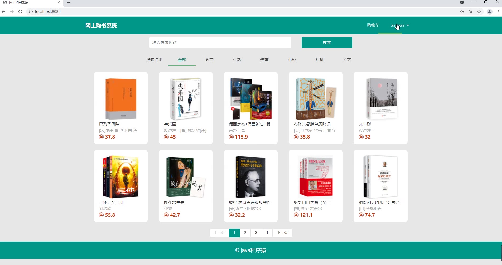Go to page 1 in pagination
Screen dimensions: 502x265
click(234, 233)
